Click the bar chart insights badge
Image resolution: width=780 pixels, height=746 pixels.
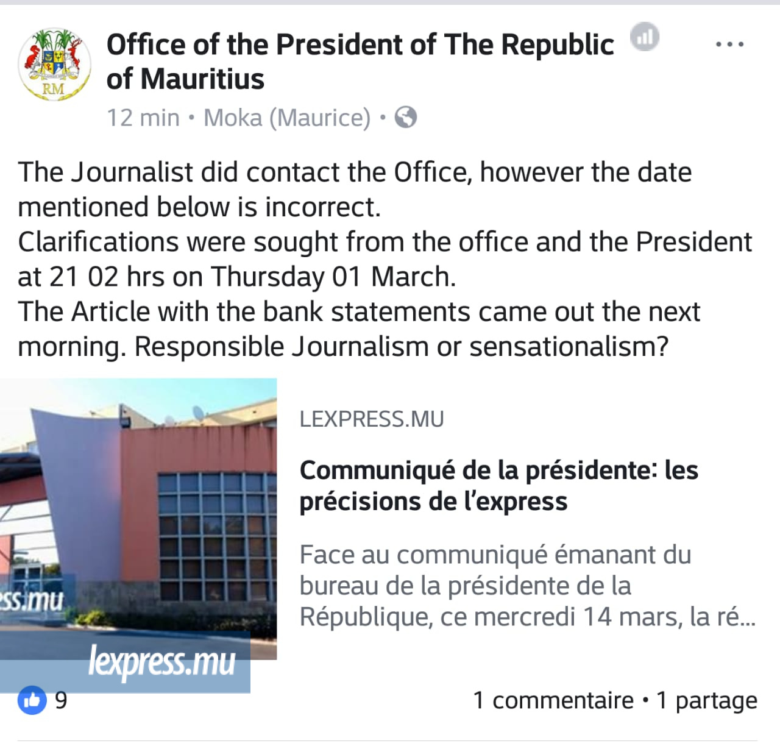644,37
